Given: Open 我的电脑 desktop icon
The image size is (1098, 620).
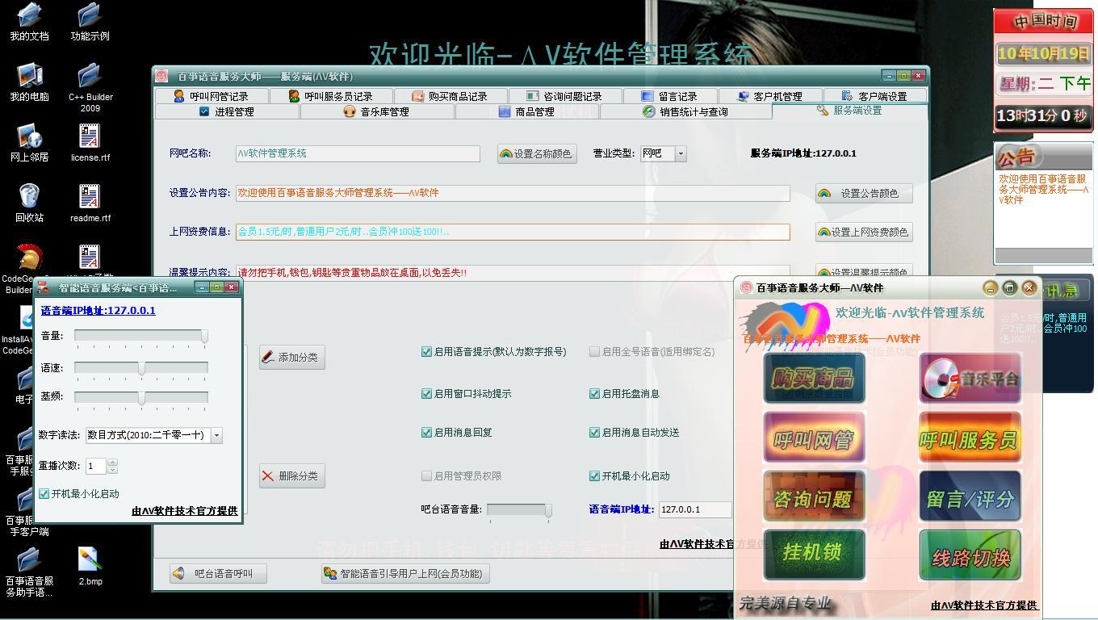Looking at the screenshot, I should coord(29,82).
